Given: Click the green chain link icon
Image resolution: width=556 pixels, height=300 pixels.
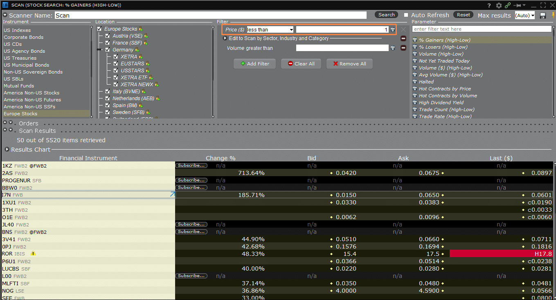Looking at the screenshot, I should [x=508, y=5].
